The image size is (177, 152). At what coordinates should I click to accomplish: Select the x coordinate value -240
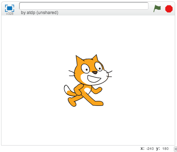[x=150, y=149]
